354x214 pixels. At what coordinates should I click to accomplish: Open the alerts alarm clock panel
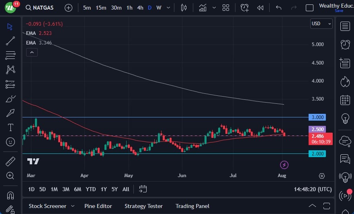pyautogui.click(x=345, y=44)
